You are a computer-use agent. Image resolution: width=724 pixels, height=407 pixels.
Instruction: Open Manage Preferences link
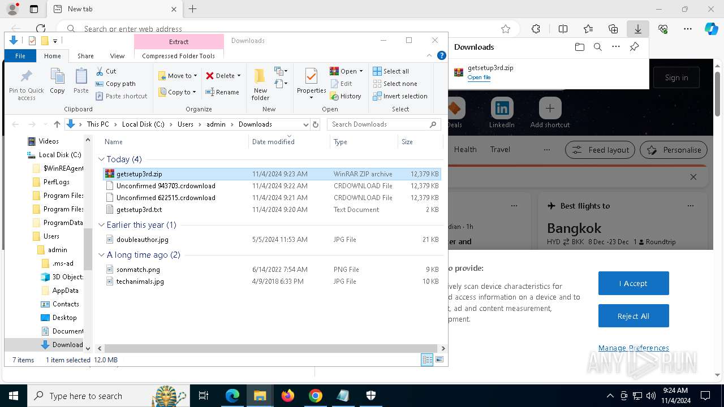633,348
